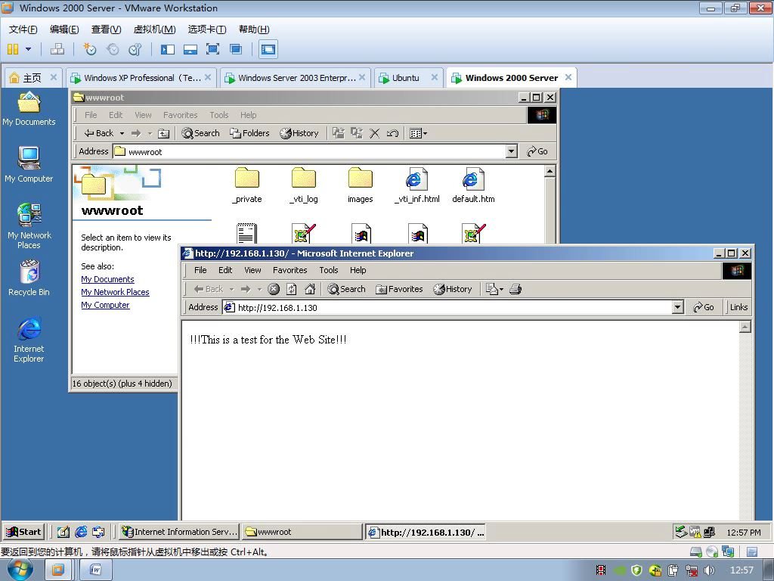Click the Refresh icon in Internet Explorer

(292, 289)
